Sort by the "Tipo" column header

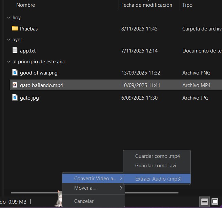click(187, 5)
